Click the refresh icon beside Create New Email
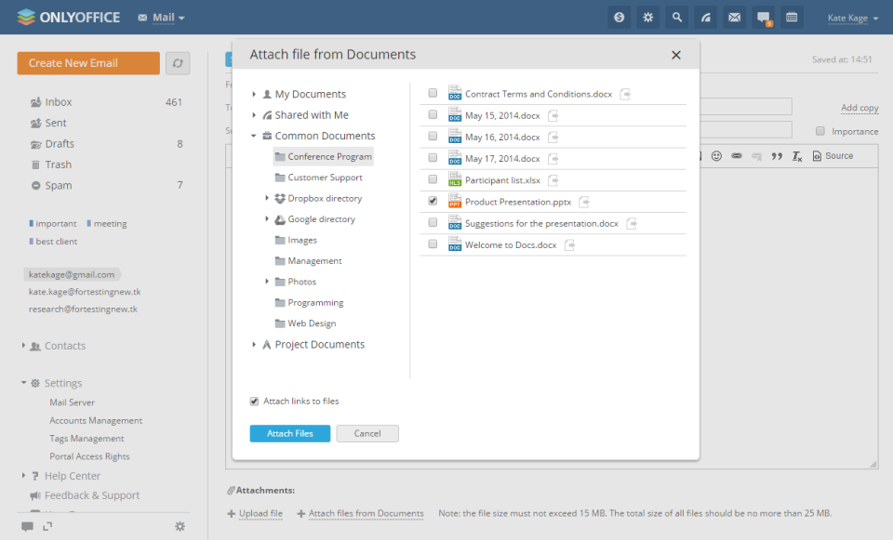The image size is (893, 540). pyautogui.click(x=178, y=63)
